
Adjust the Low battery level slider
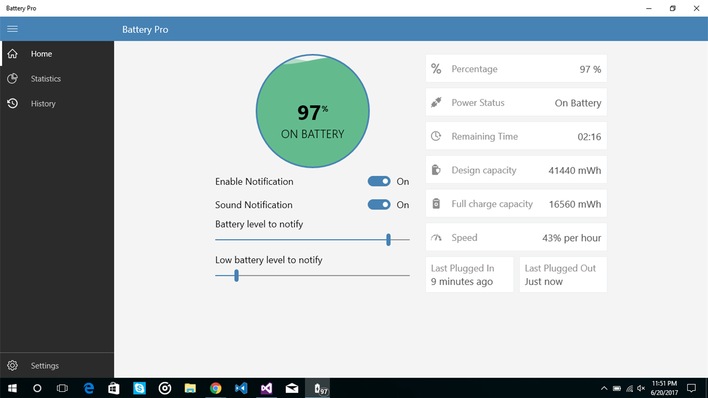pyautogui.click(x=236, y=275)
